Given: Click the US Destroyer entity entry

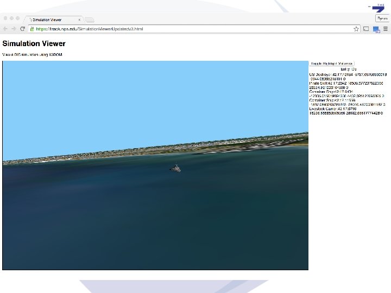Looking at the screenshot, I should 348,77.
